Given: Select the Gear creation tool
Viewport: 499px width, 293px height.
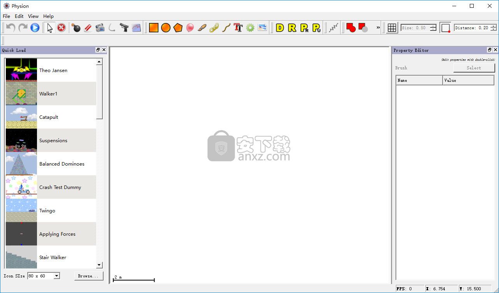Looking at the screenshot, I should (250, 27).
